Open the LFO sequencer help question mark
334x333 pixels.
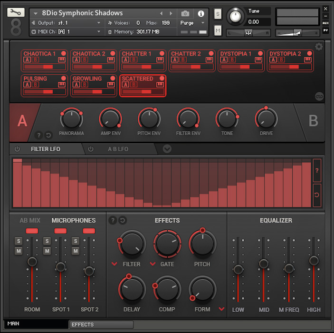coord(317,170)
